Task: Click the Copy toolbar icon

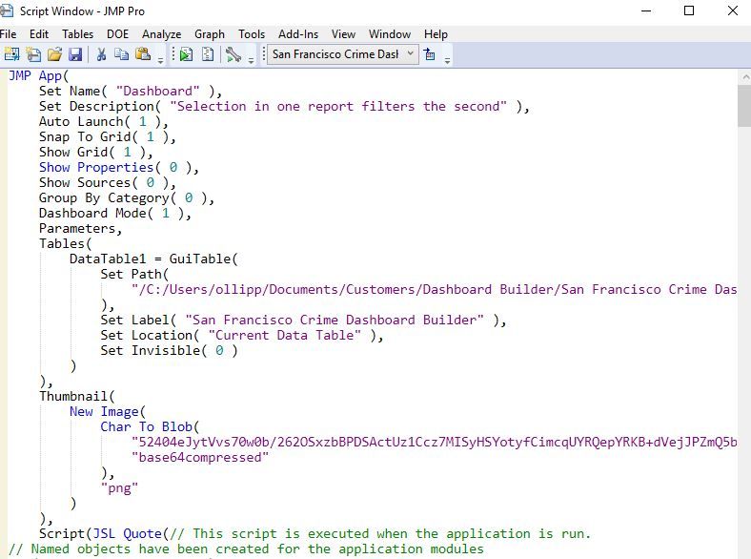Action: click(x=122, y=54)
